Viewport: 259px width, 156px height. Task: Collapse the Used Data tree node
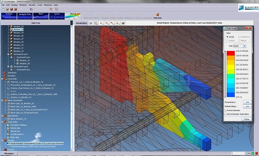point(2,79)
